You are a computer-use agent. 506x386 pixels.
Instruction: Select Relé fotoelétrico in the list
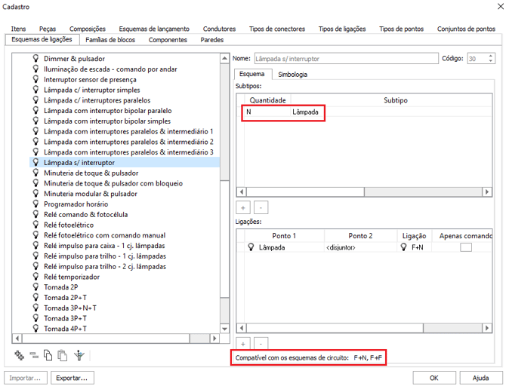pyautogui.click(x=69, y=225)
